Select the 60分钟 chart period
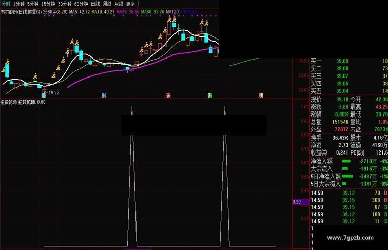Image resolution: width=388 pixels, height=250 pixels. (81, 4)
